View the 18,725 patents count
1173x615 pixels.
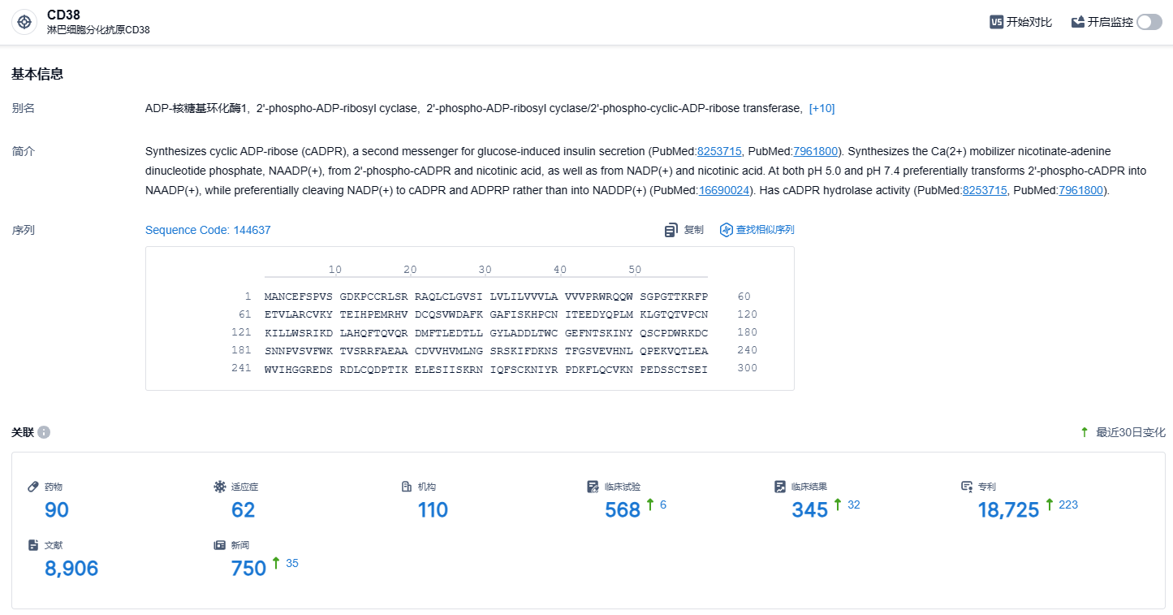coord(1008,510)
